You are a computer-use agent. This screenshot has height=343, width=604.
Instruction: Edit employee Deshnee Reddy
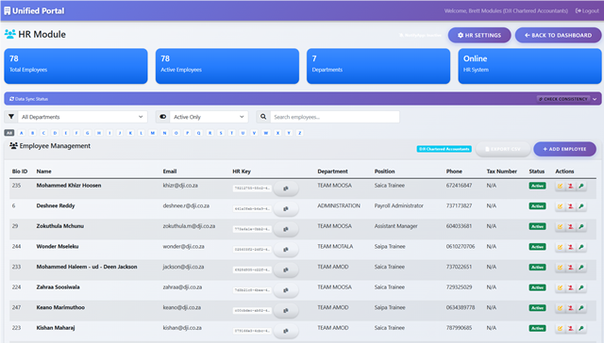pyautogui.click(x=560, y=206)
